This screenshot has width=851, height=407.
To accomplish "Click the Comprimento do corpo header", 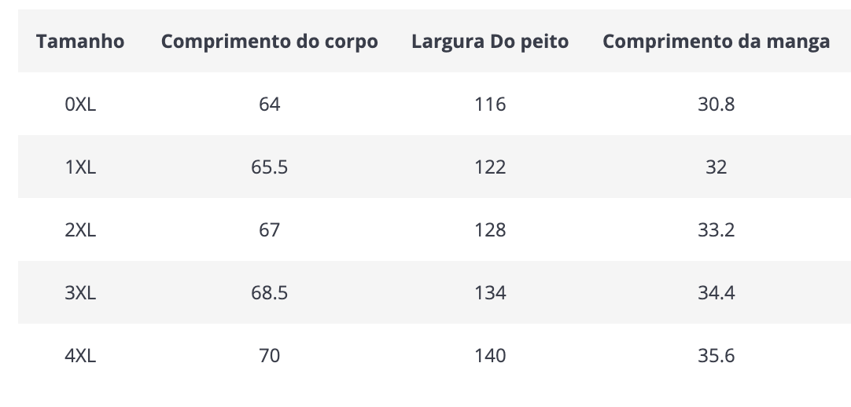I will (269, 41).
